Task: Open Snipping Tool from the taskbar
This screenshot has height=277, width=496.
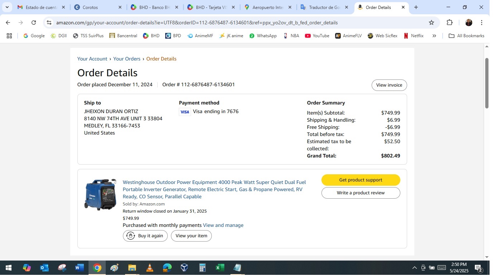Action: coord(62,268)
